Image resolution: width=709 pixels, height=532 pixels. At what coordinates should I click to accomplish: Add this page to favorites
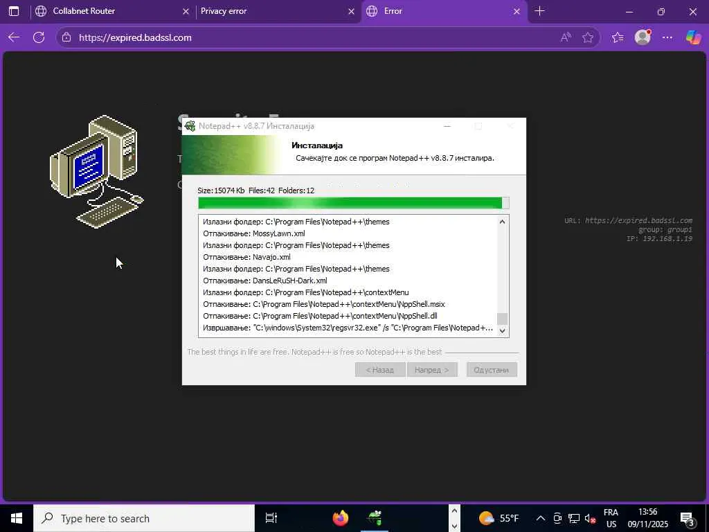click(x=587, y=37)
